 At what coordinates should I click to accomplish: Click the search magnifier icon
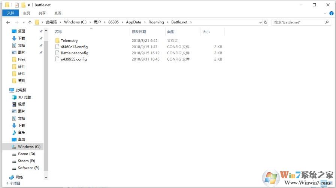tap(327, 22)
